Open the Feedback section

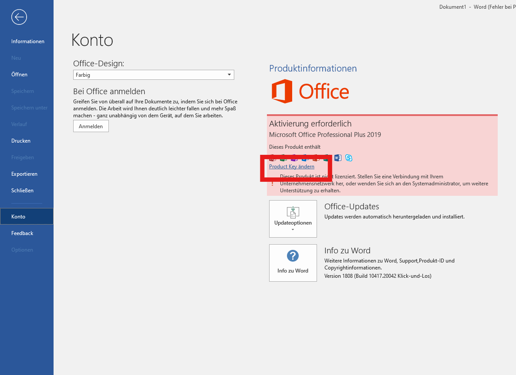(22, 233)
